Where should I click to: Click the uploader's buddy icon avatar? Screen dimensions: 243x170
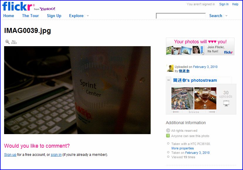170,69
